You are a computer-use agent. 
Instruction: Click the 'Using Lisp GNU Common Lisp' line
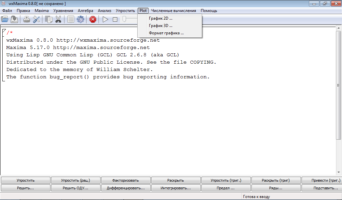tap(93, 55)
